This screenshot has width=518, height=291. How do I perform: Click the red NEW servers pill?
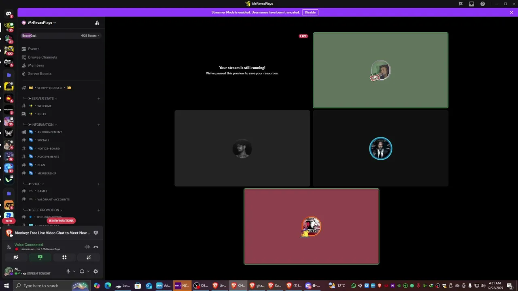click(8, 221)
